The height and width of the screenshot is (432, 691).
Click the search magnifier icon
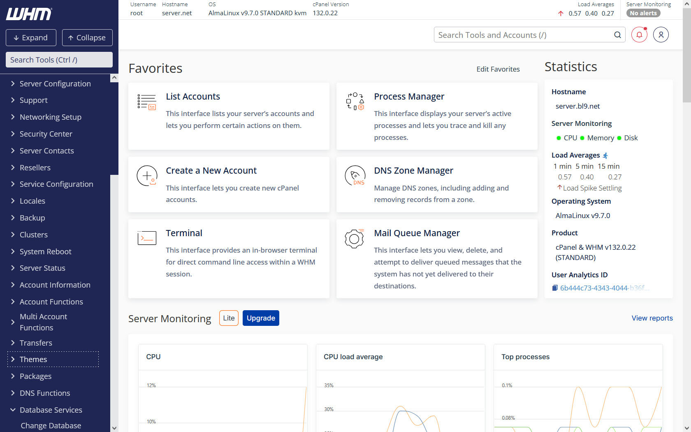pyautogui.click(x=617, y=35)
